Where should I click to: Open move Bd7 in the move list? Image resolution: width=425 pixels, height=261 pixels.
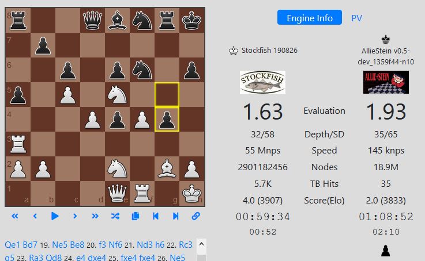[x=30, y=245]
